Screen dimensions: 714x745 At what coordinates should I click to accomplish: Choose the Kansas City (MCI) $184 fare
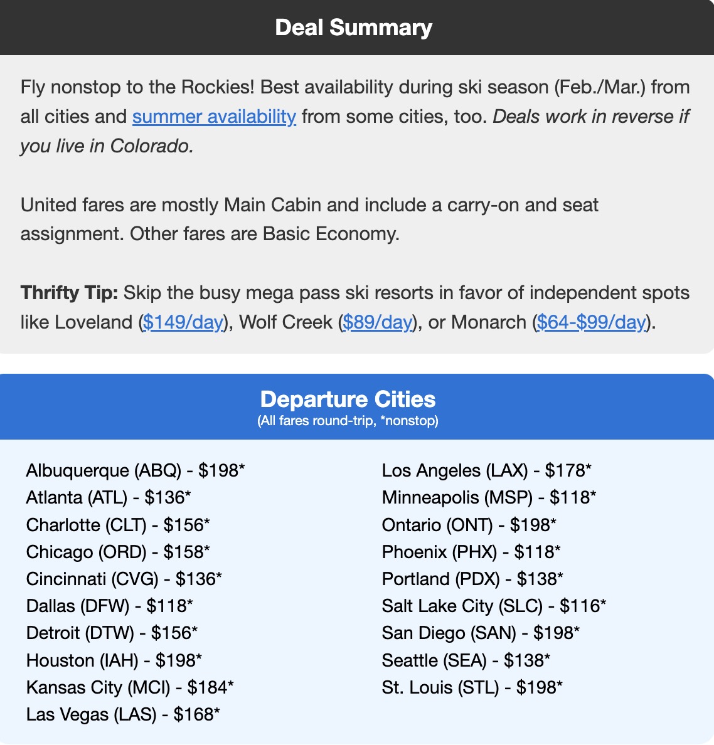tap(130, 687)
